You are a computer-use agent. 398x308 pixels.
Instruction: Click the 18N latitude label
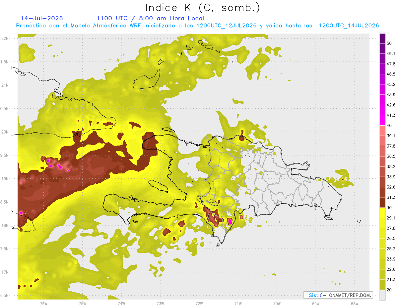pos(5,226)
